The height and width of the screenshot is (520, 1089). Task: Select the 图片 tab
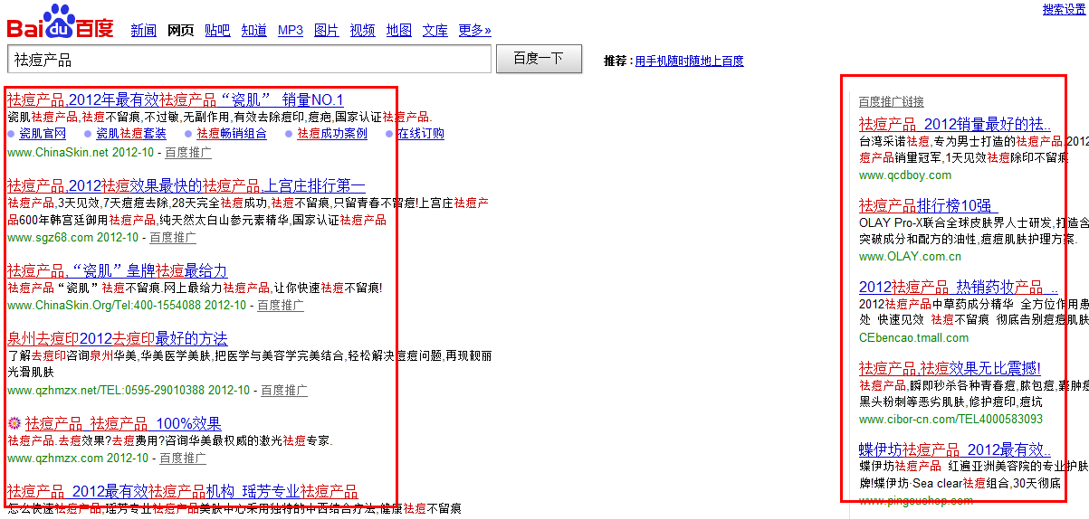coord(326,31)
